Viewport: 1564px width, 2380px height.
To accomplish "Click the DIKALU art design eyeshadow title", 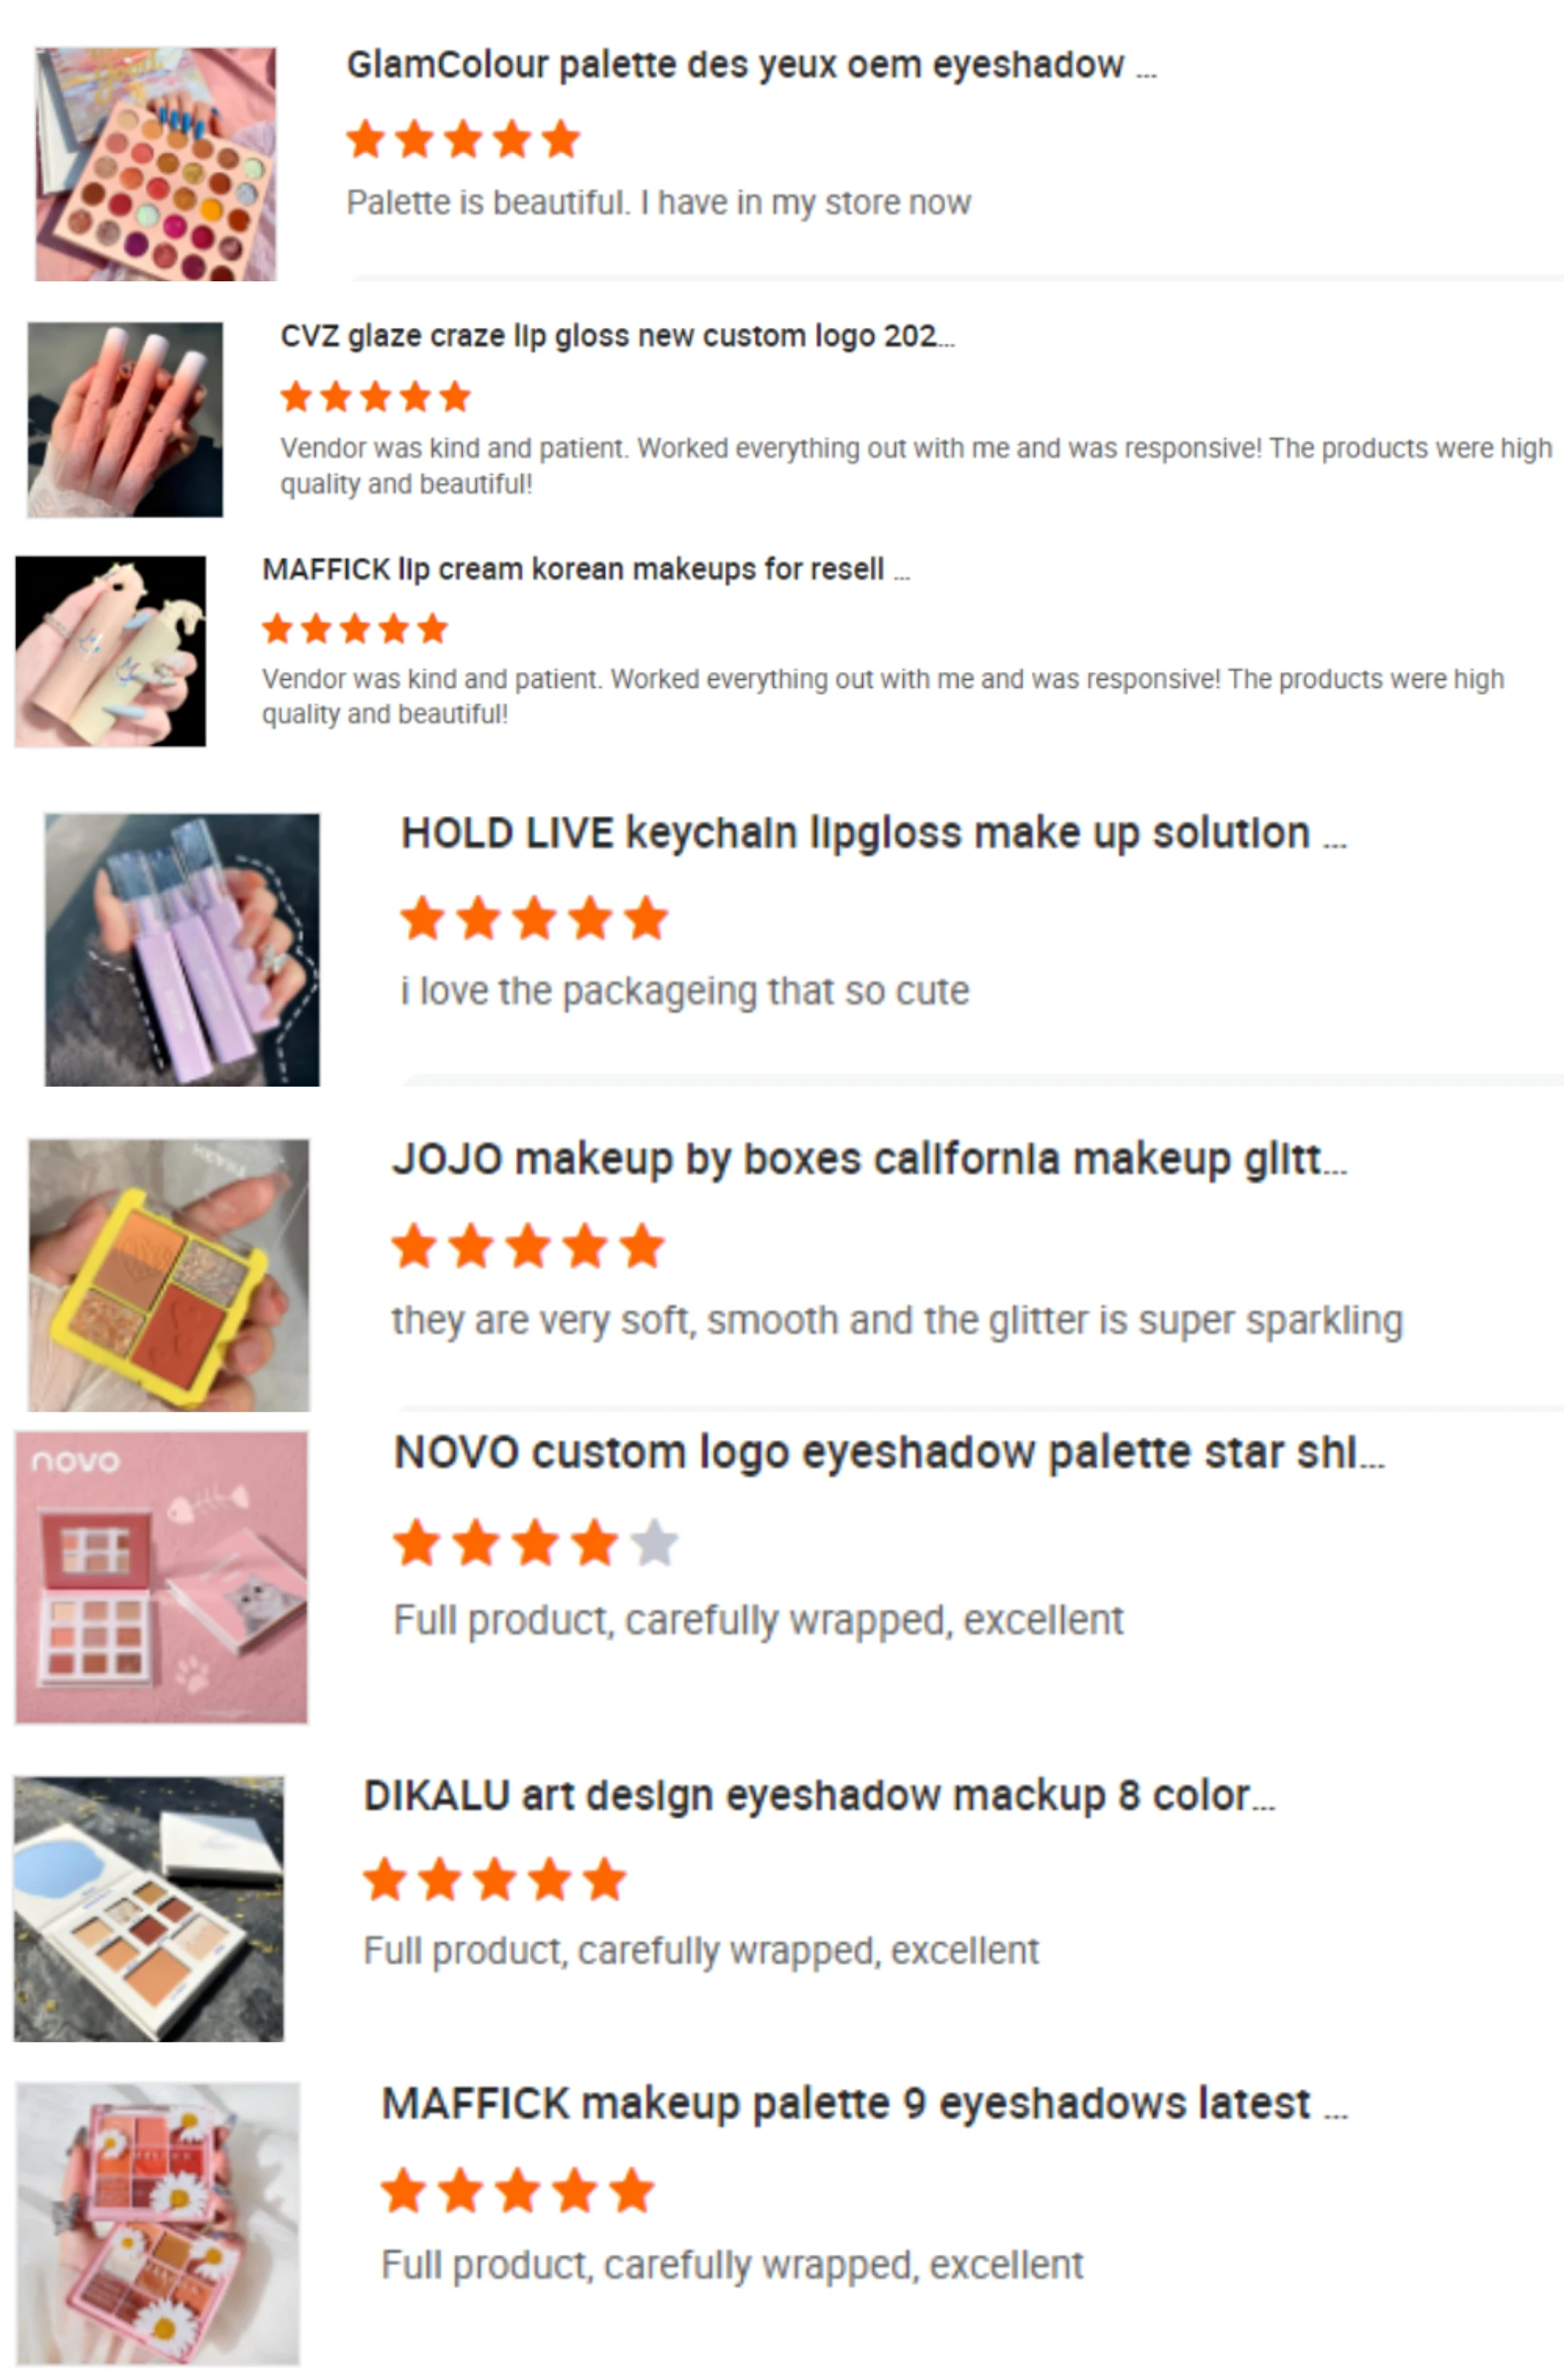I will point(819,1796).
